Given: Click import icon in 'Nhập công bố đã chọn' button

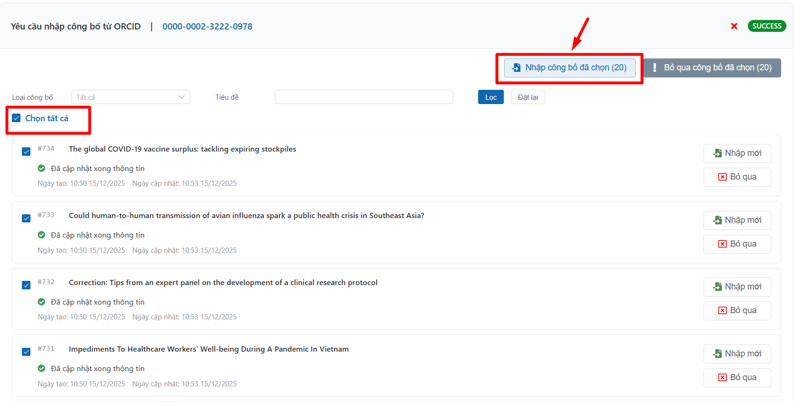Looking at the screenshot, I should 516,68.
